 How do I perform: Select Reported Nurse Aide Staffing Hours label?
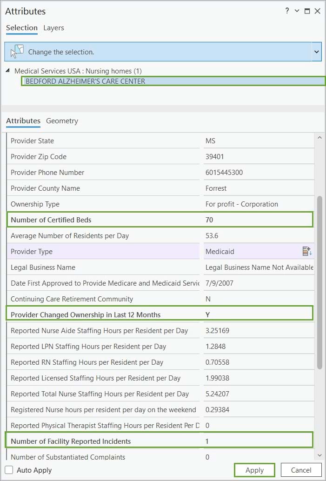(x=100, y=330)
